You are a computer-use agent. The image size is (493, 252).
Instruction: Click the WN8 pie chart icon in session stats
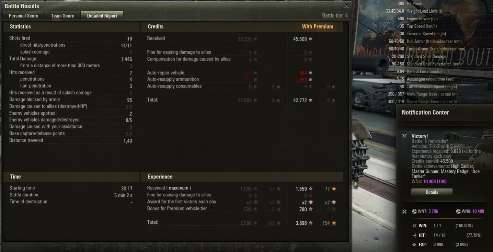tap(458, 211)
